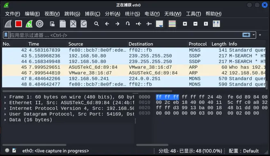Close the capture file icon
The height and width of the screenshot is (156, 270).
point(73,24)
